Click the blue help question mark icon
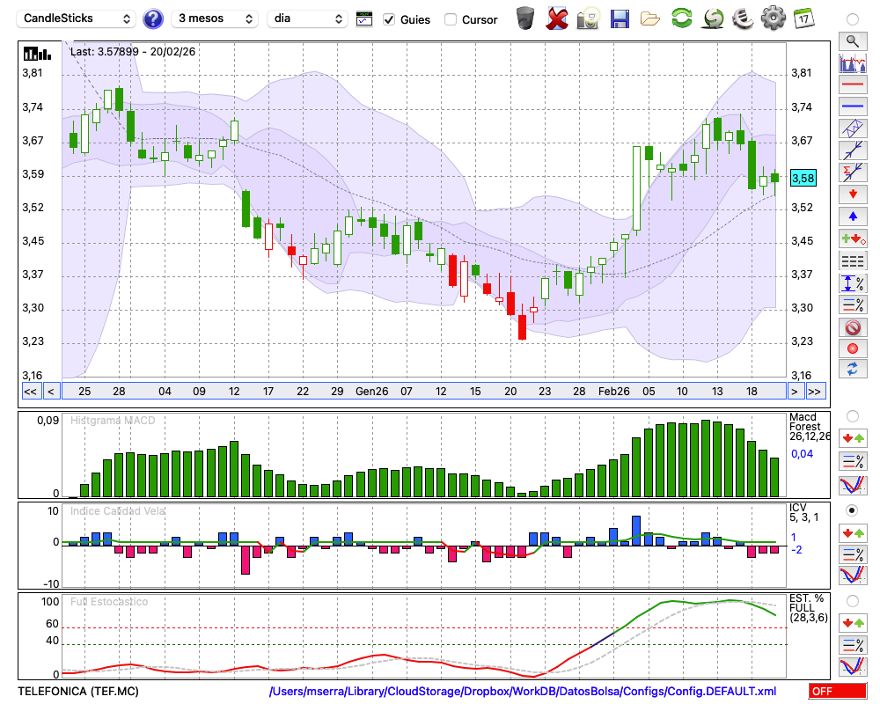880x704 pixels. (x=153, y=18)
